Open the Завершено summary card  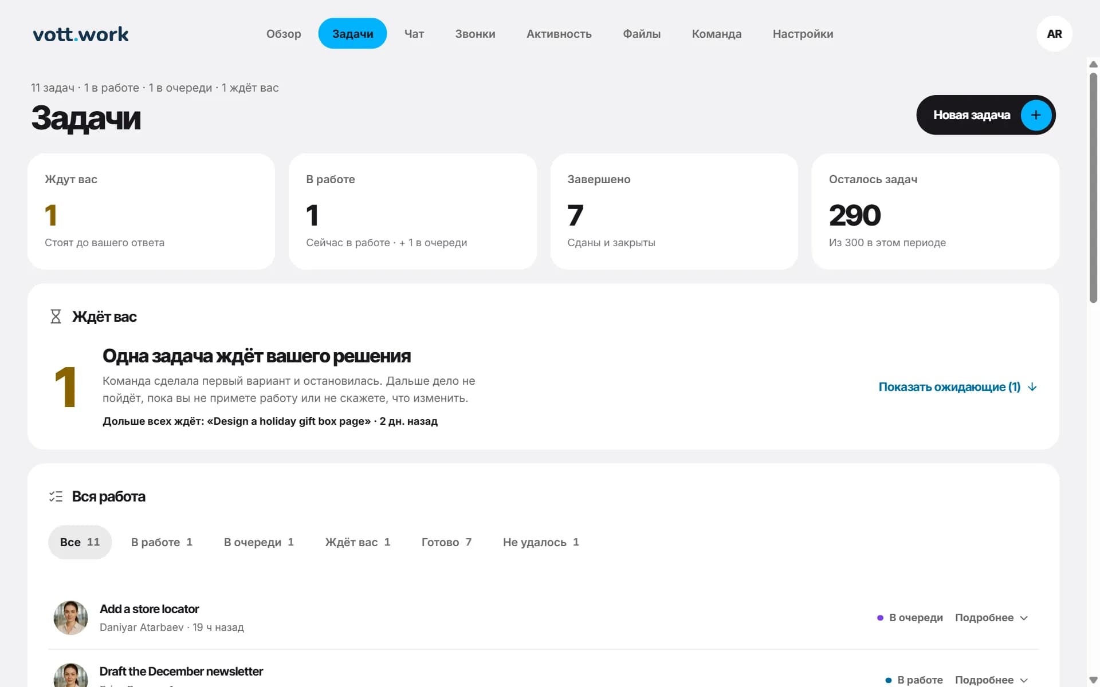point(674,211)
